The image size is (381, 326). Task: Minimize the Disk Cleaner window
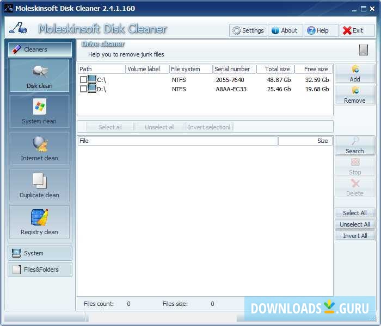[354, 9]
